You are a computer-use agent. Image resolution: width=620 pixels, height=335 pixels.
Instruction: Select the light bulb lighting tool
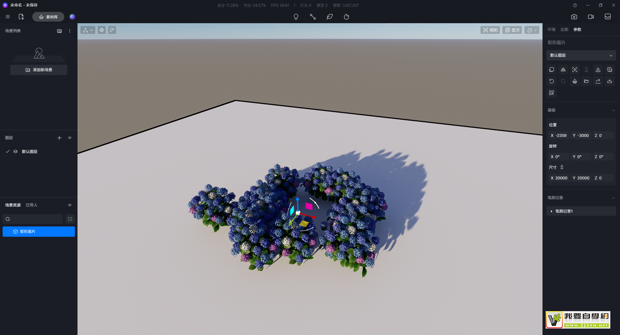(x=296, y=17)
